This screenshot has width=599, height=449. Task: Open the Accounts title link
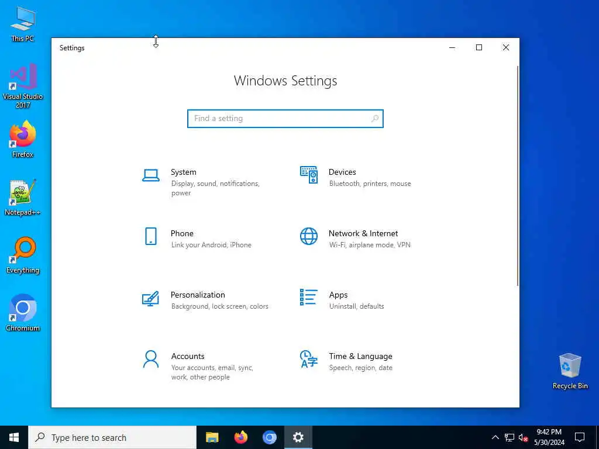(x=188, y=356)
